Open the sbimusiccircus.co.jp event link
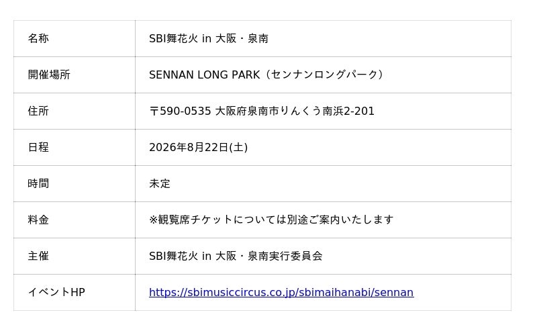 click(281, 293)
